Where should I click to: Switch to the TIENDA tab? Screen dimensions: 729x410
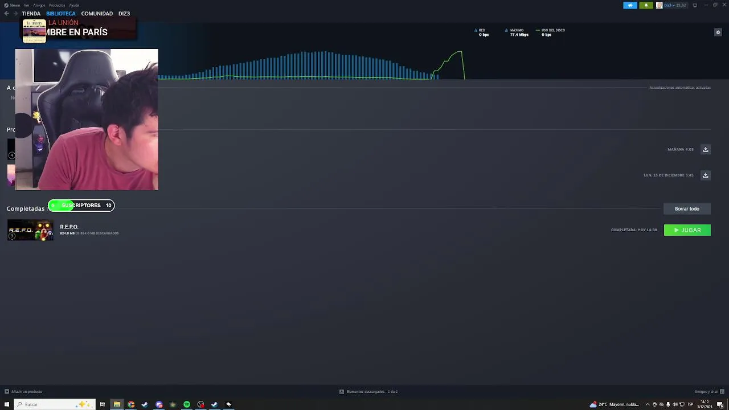(x=31, y=13)
